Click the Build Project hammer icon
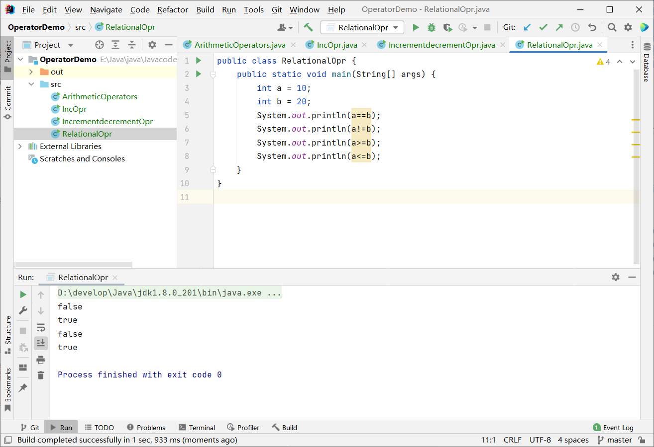 coord(309,27)
